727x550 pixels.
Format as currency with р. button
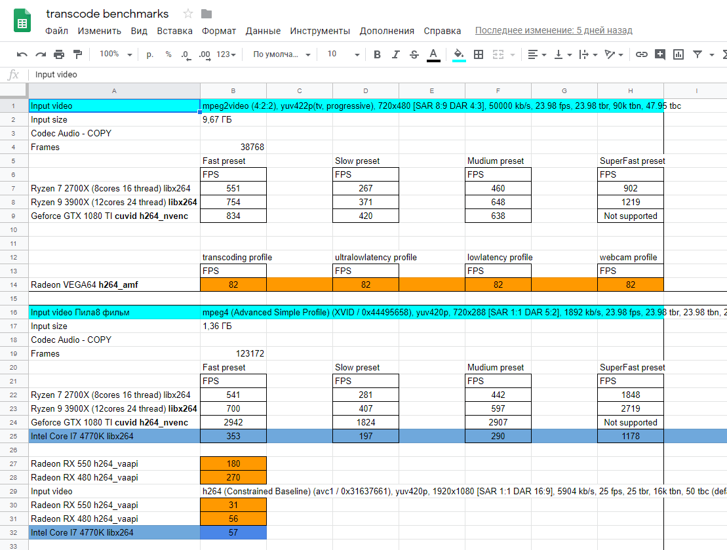pyautogui.click(x=149, y=54)
